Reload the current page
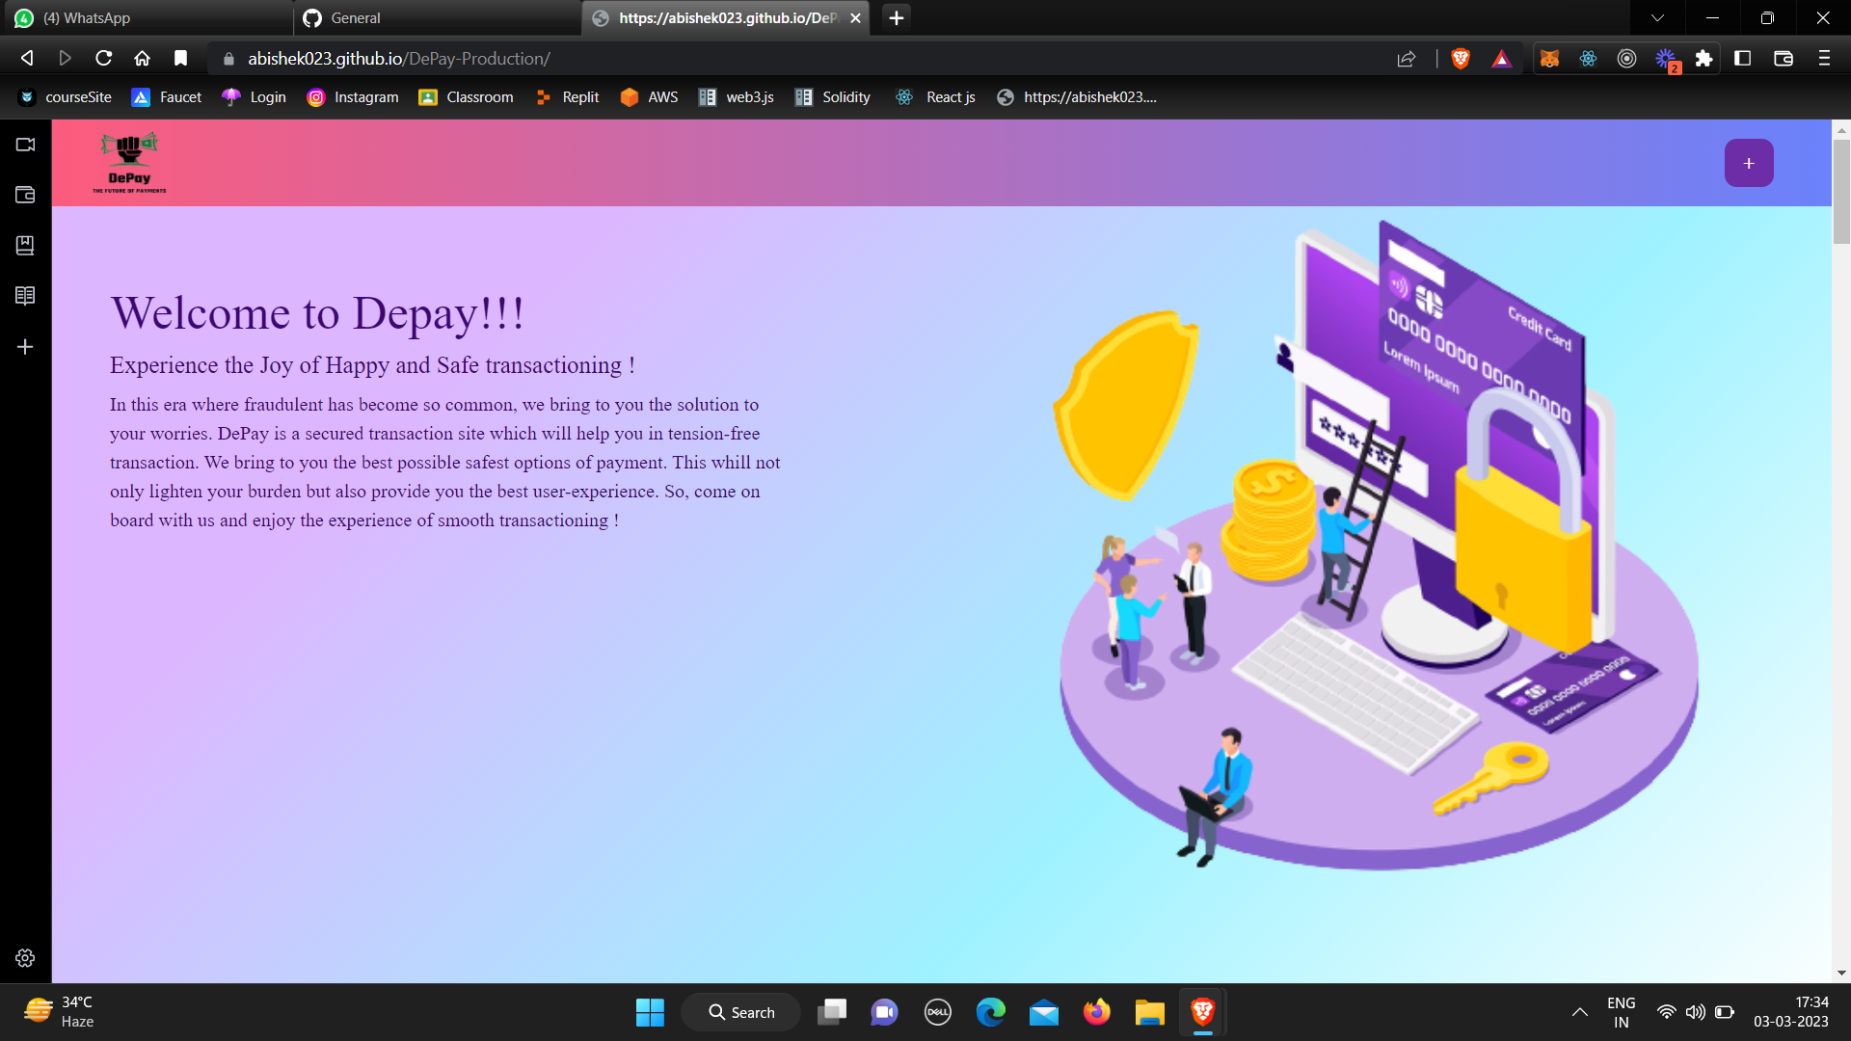 click(x=104, y=59)
